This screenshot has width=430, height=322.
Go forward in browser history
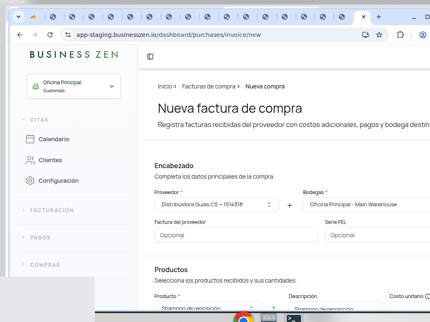point(34,35)
